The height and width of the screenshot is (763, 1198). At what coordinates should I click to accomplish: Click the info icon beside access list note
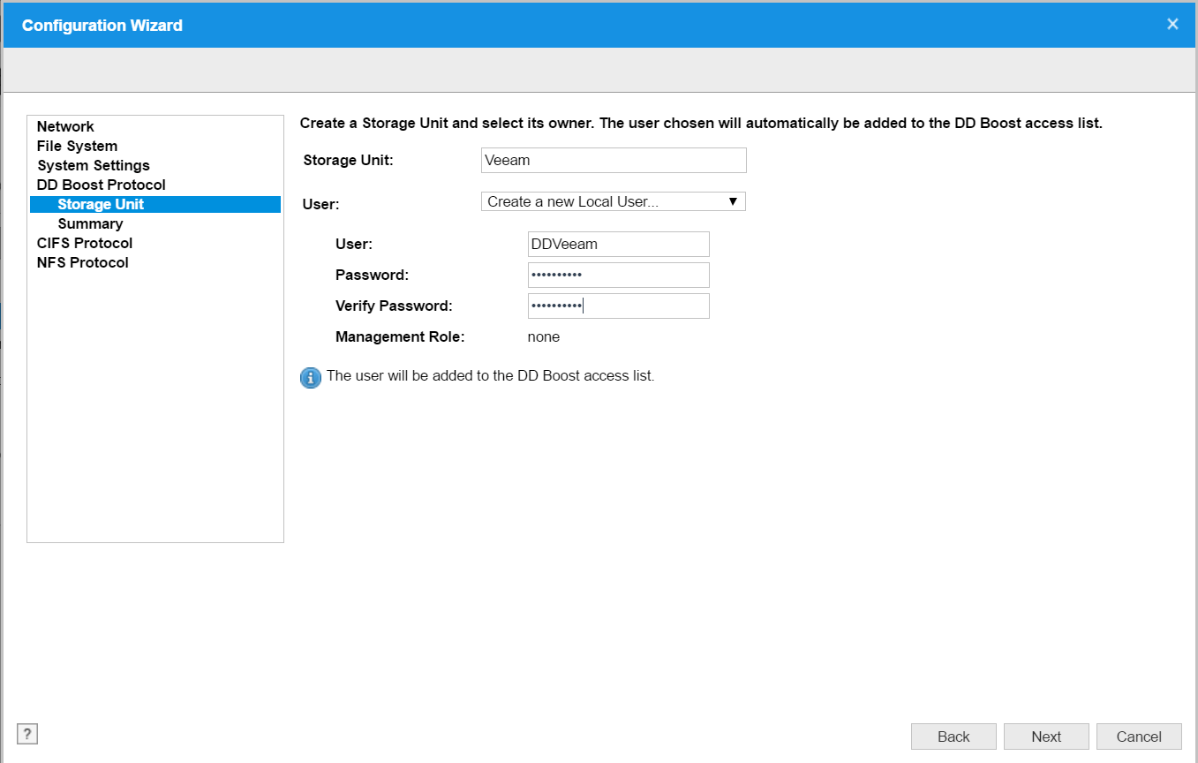click(311, 378)
